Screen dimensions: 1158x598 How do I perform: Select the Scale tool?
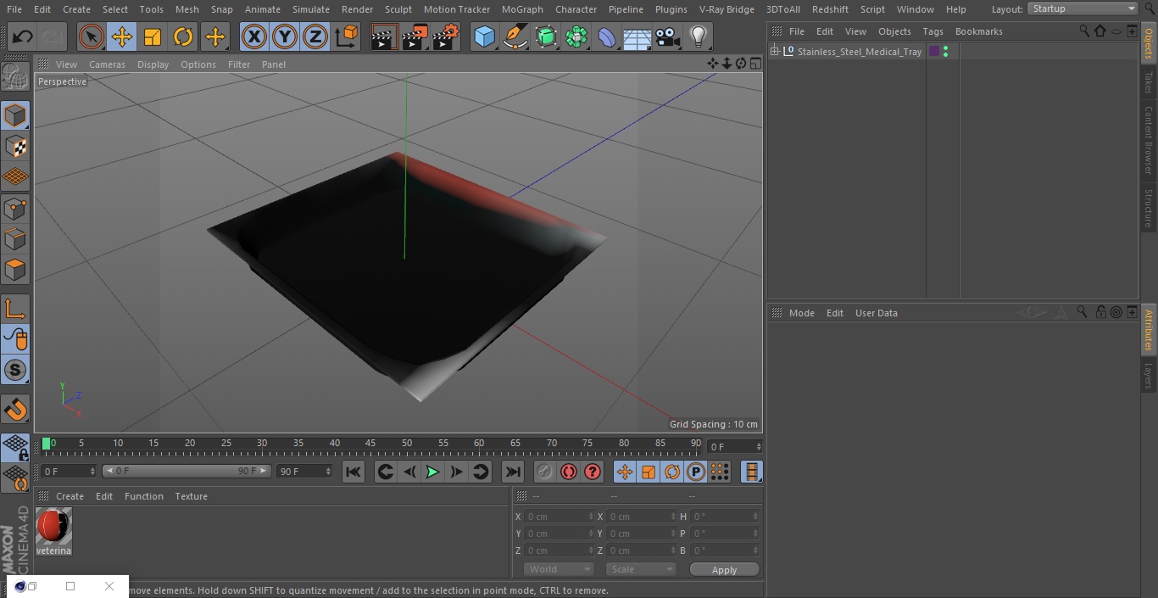click(x=153, y=36)
